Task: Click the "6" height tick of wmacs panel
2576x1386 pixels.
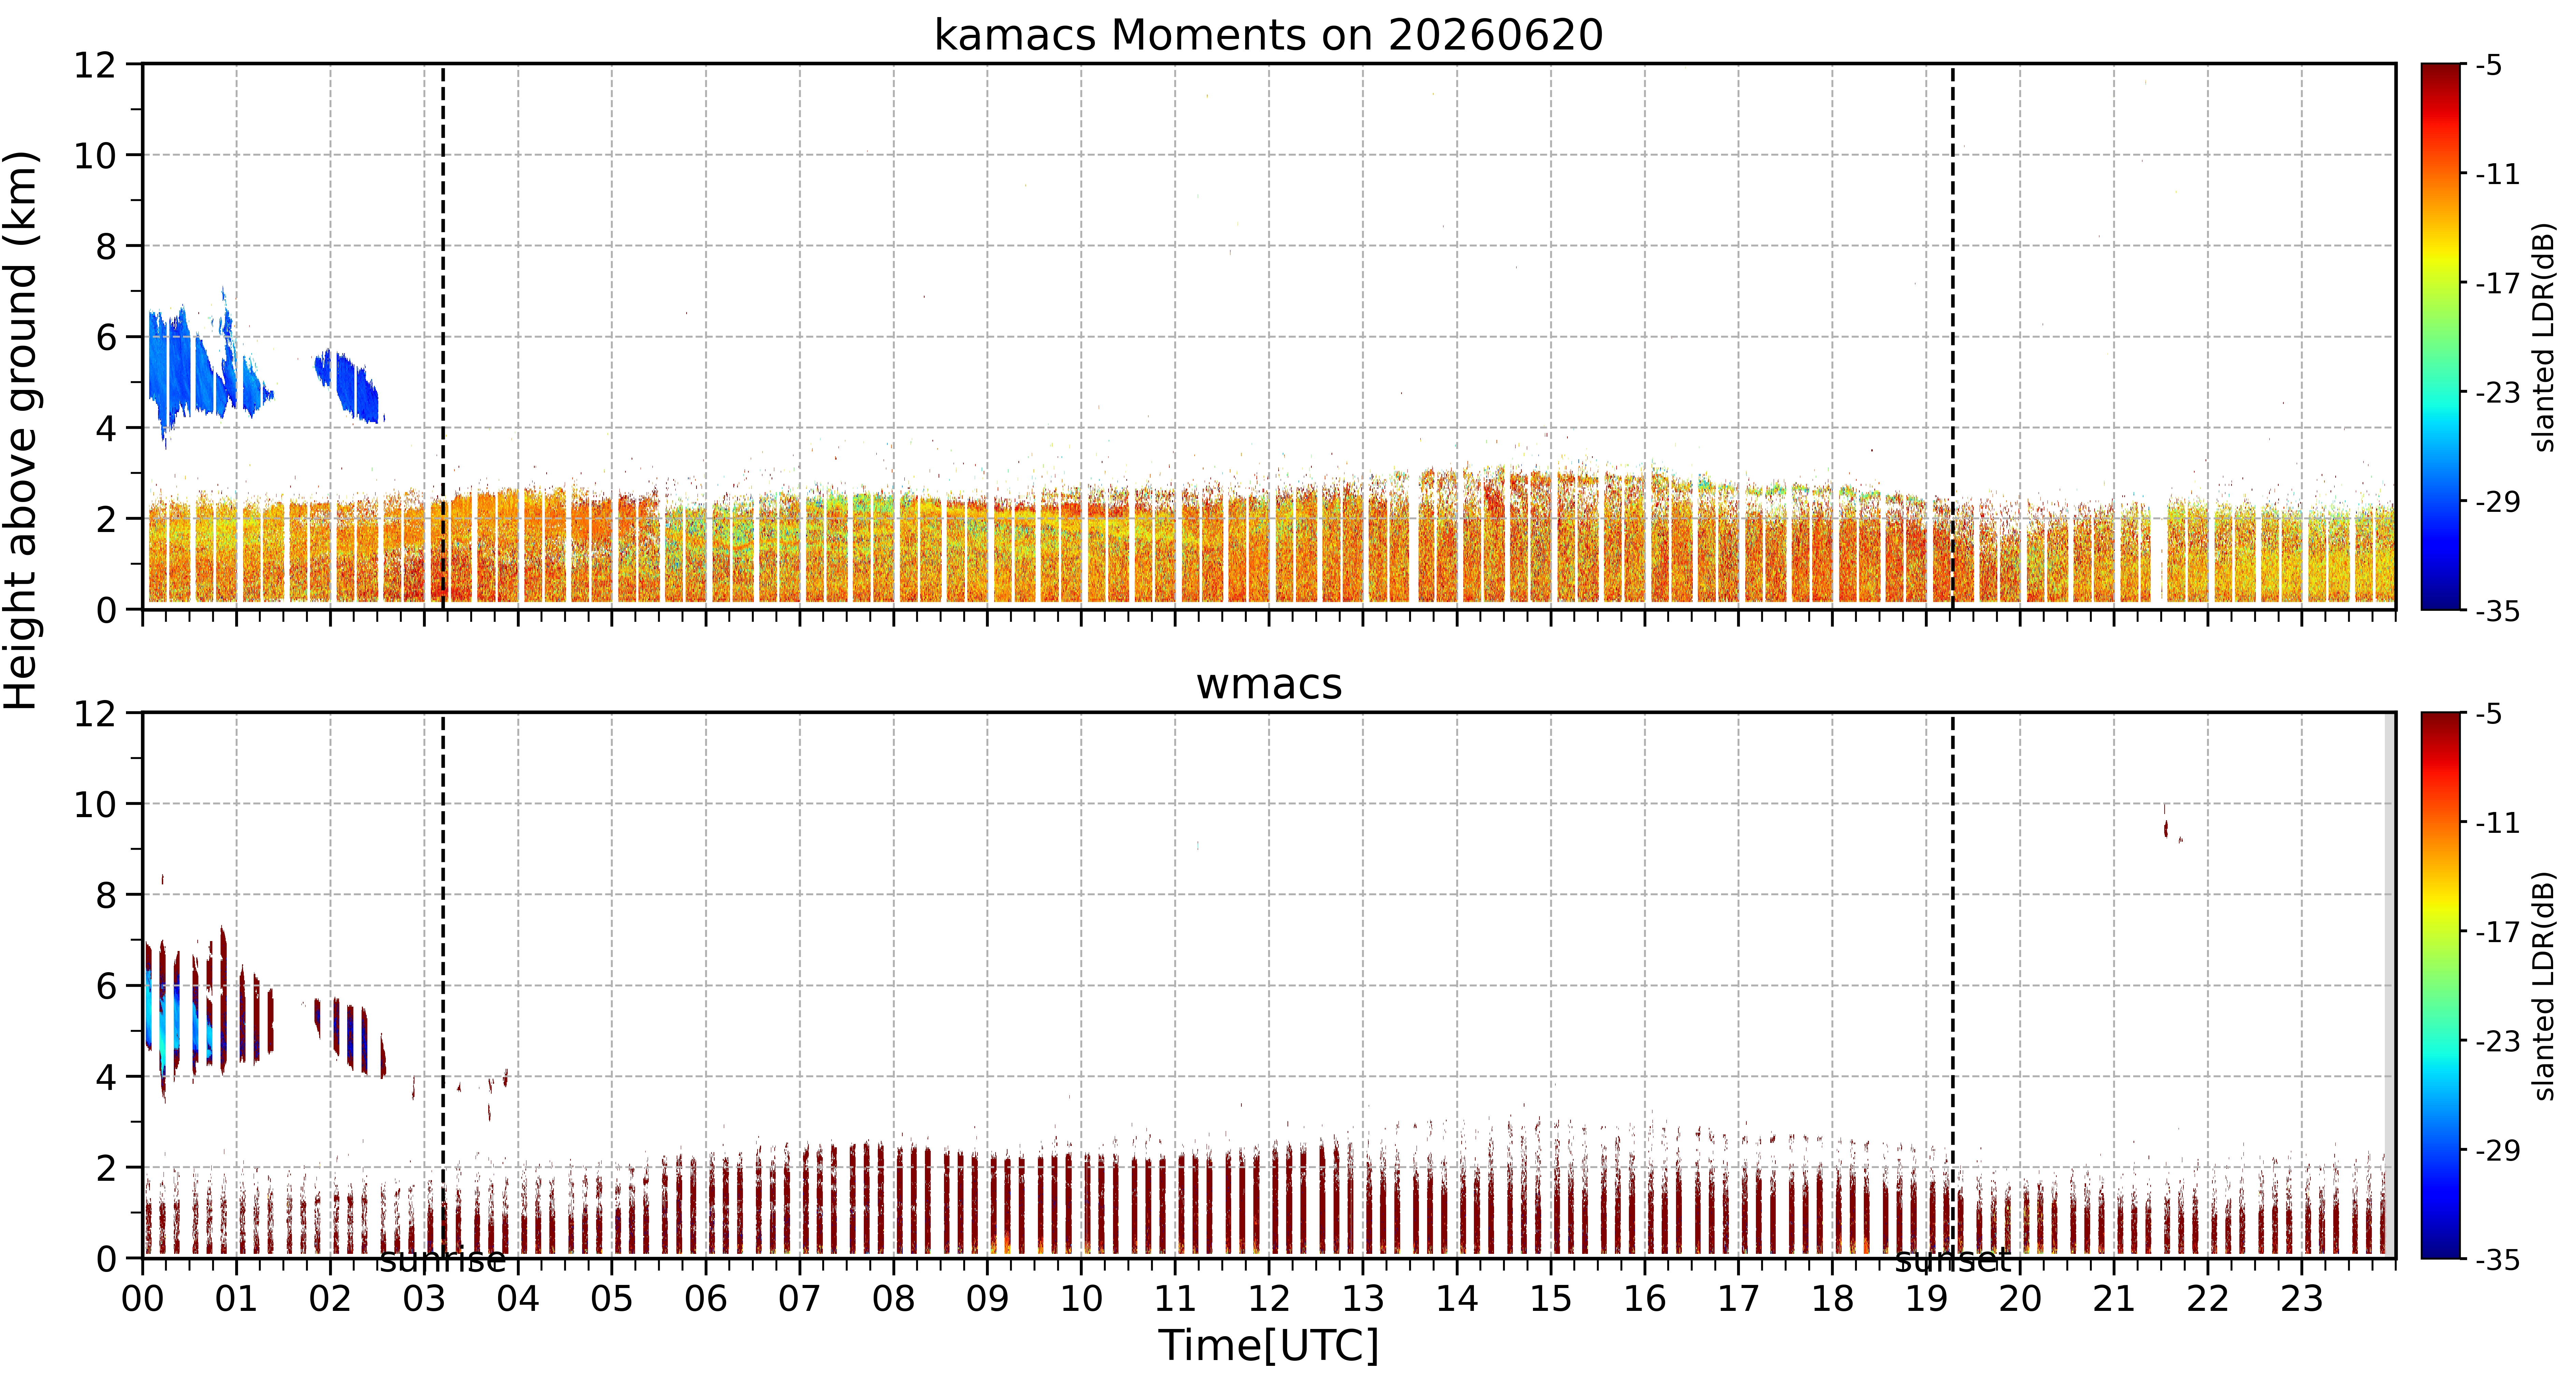Action: tap(106, 987)
